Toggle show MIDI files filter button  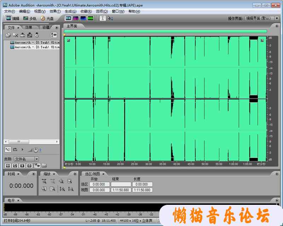[29, 166]
